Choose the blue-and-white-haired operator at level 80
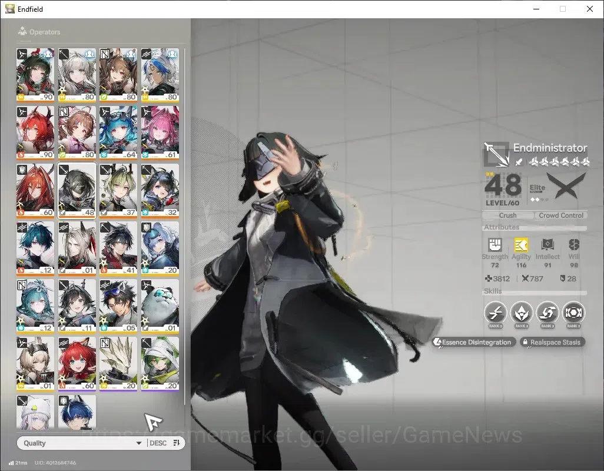The height and width of the screenshot is (471, 604). pyautogui.click(x=160, y=75)
